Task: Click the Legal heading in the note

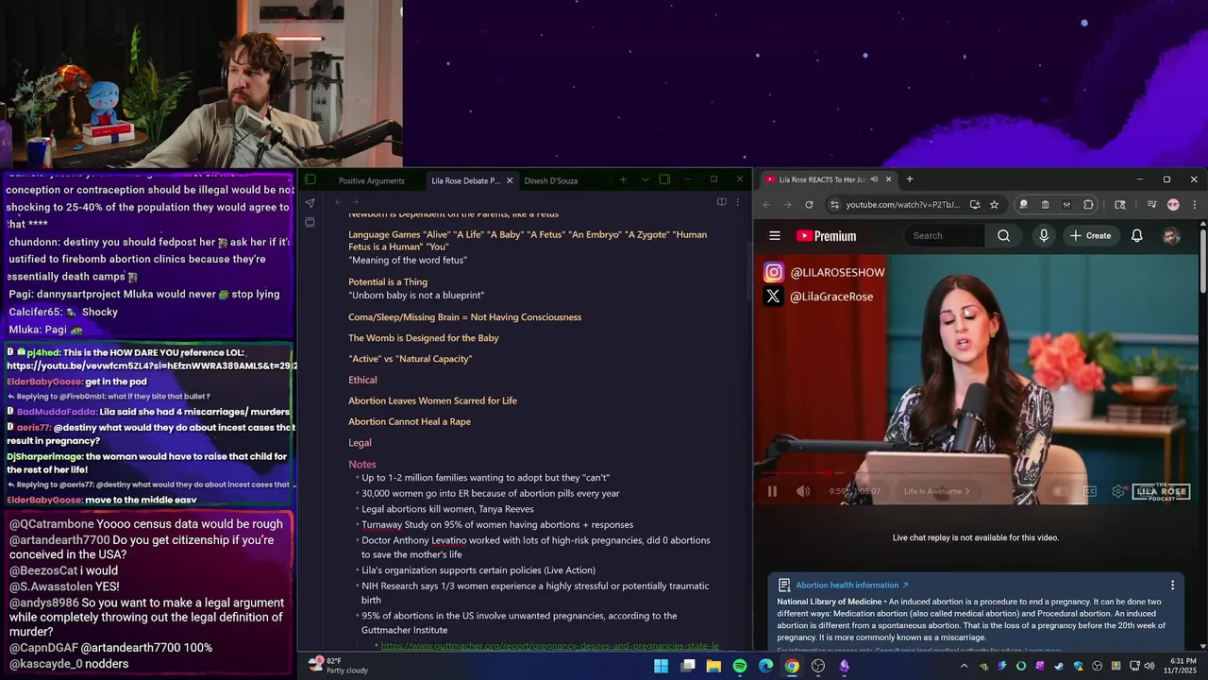Action: (x=360, y=443)
